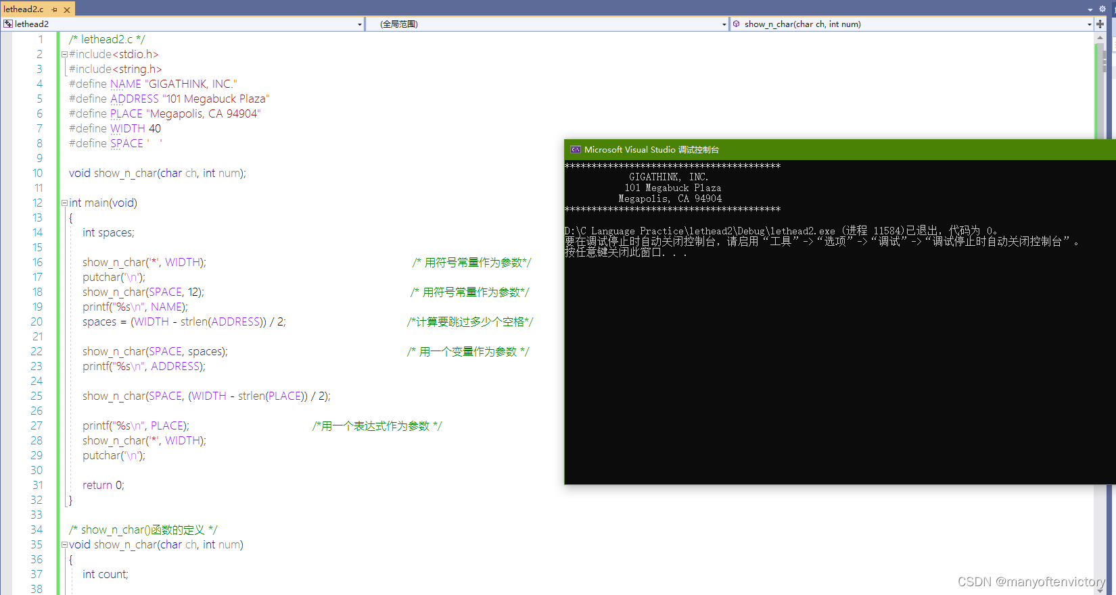Screen dimensions: 1116x595
Task: Click "按任意键关闭此窗口" line in console
Action: (x=626, y=252)
